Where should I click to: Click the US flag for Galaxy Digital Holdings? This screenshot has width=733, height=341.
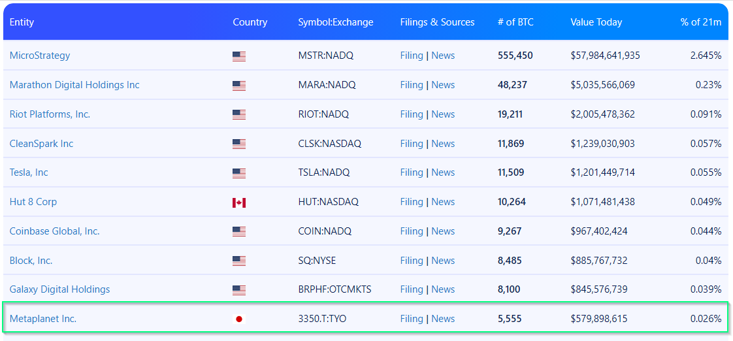(239, 290)
